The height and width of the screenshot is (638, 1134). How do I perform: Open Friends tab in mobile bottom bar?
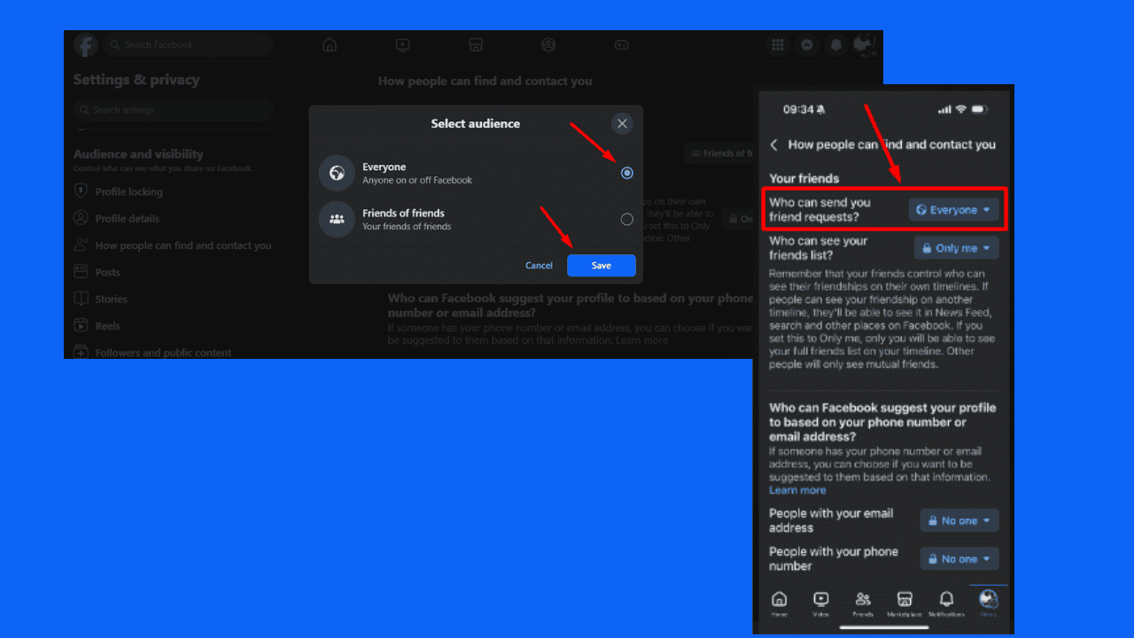point(863,603)
